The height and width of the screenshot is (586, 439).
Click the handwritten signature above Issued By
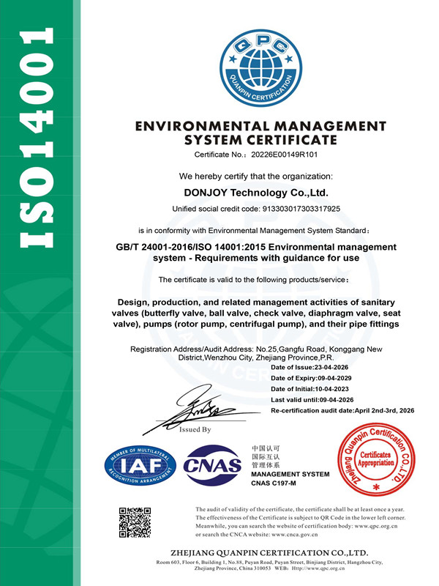coord(201,410)
